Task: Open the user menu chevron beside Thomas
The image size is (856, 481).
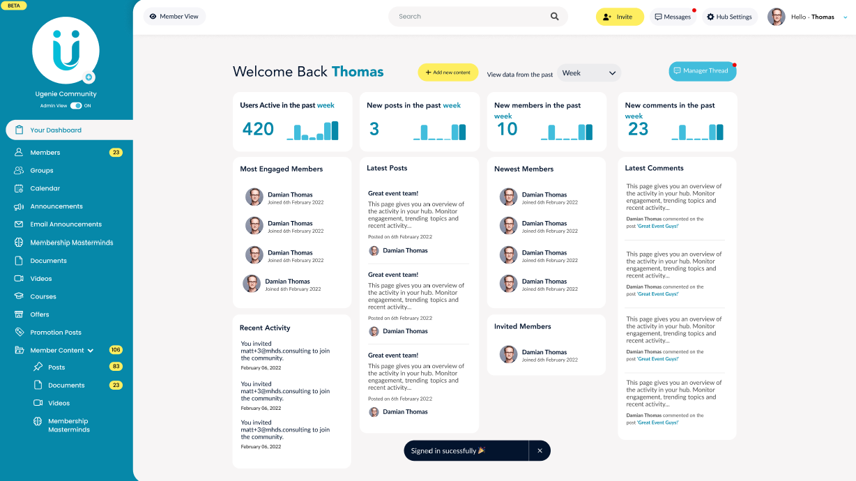Action: [846, 17]
